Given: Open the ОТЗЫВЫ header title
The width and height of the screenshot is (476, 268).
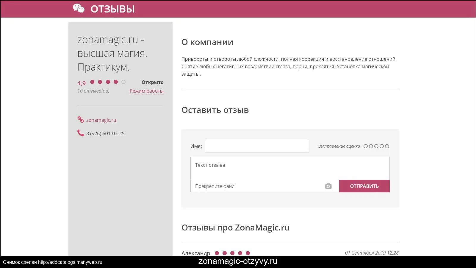Looking at the screenshot, I should coord(112,9).
